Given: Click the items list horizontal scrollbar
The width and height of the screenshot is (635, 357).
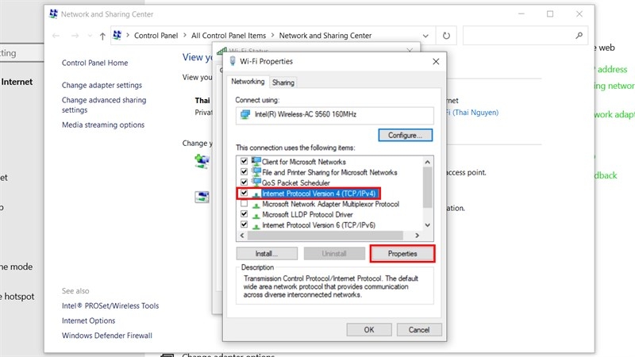Looking at the screenshot, I should [333, 235].
